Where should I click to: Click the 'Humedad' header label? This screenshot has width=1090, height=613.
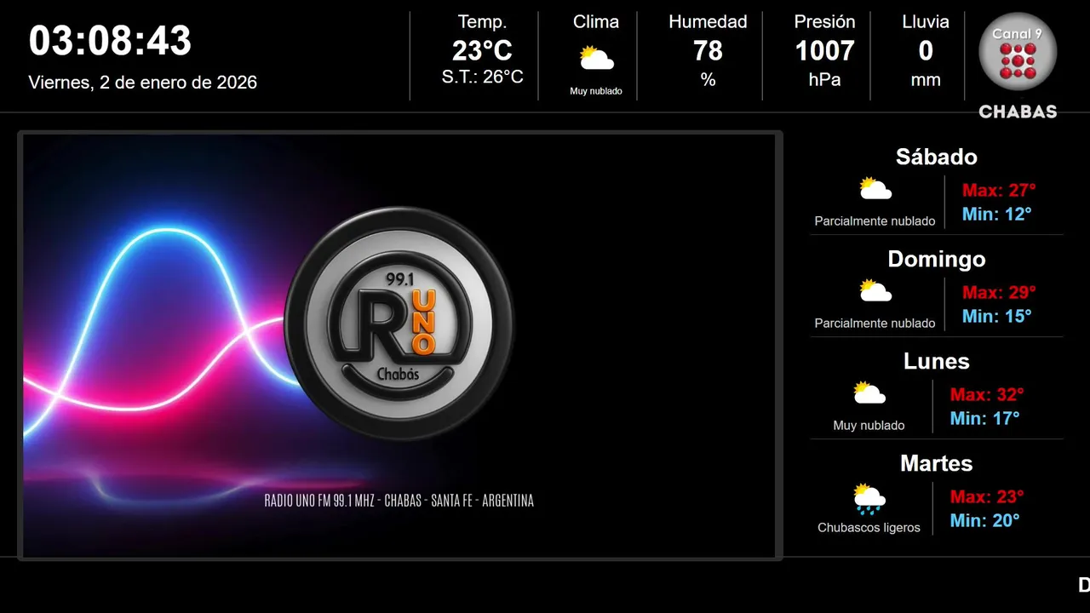coord(708,22)
